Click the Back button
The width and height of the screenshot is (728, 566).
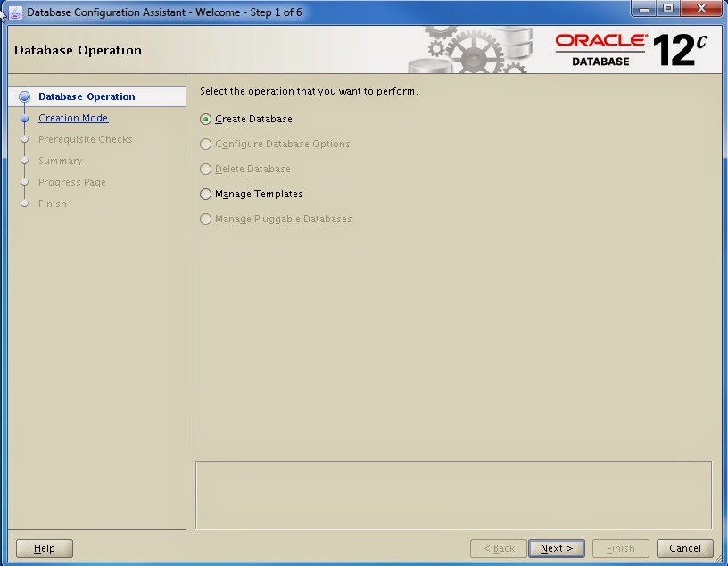click(x=498, y=548)
